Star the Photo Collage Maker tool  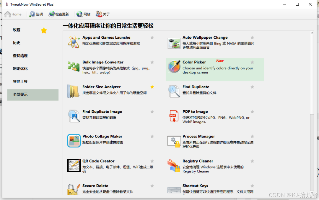[152, 136]
